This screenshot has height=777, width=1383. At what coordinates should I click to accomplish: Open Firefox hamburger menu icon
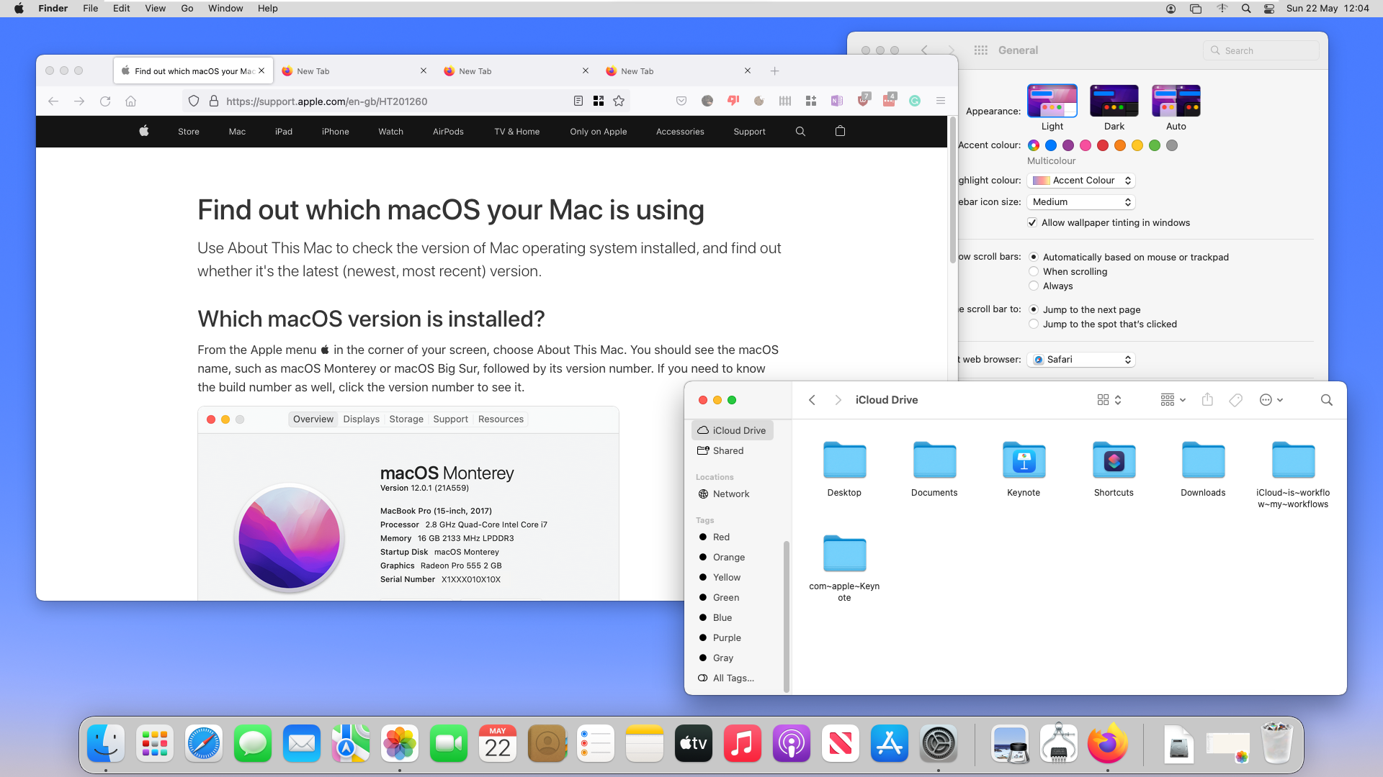coord(941,101)
